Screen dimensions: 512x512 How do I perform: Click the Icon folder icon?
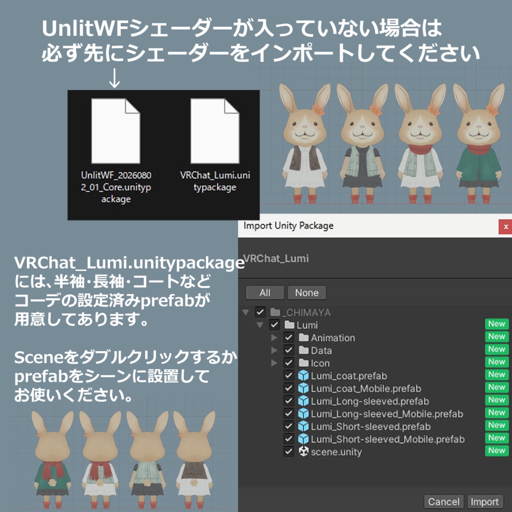[303, 363]
